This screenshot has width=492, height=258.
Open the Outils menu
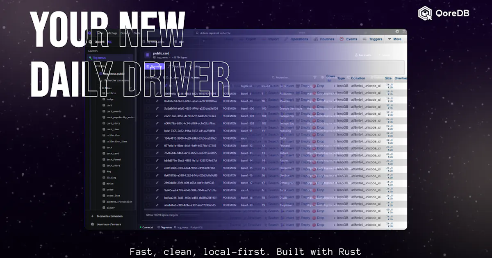137,33
